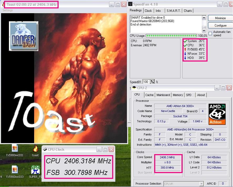Minimize the CPU Clock window
233x187 pixels.
(x=99, y=149)
